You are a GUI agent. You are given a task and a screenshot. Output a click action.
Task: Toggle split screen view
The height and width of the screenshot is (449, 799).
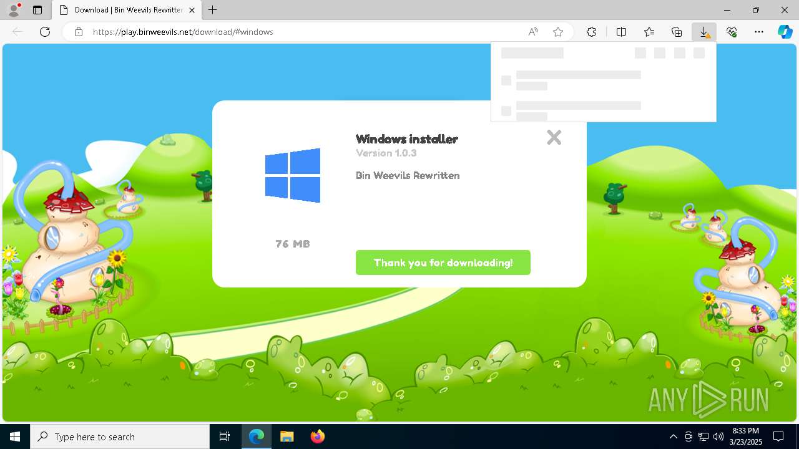pos(621,32)
